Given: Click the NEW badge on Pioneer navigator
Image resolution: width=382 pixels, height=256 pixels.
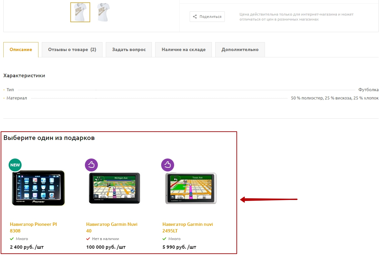Looking at the screenshot, I should (15, 165).
